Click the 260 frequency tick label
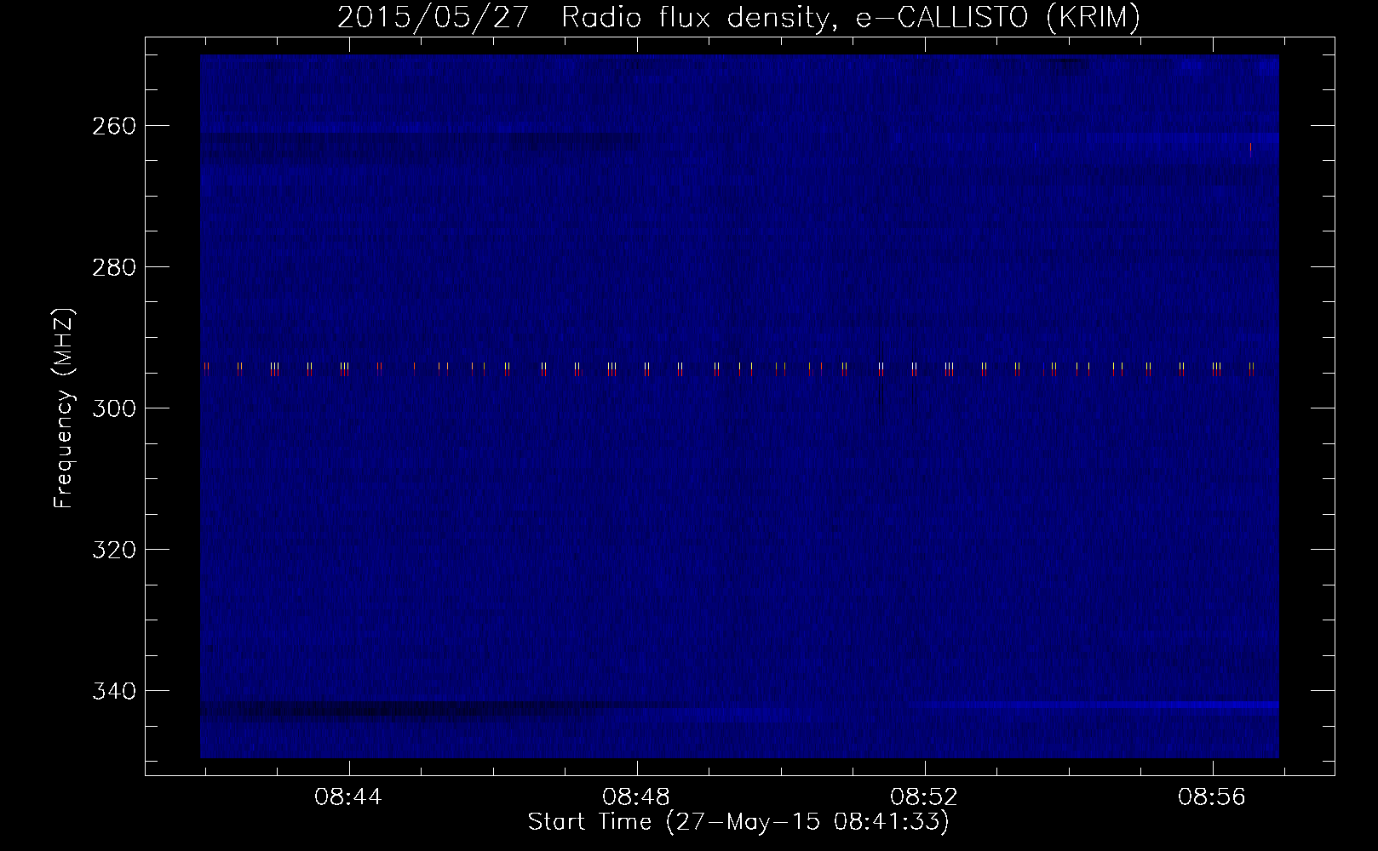Screen dimensions: 1378x851 (113, 126)
